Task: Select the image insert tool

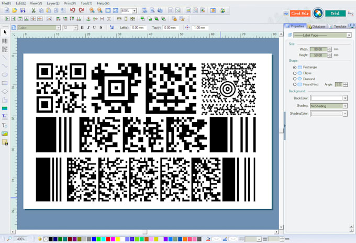Action: pyautogui.click(x=5, y=134)
